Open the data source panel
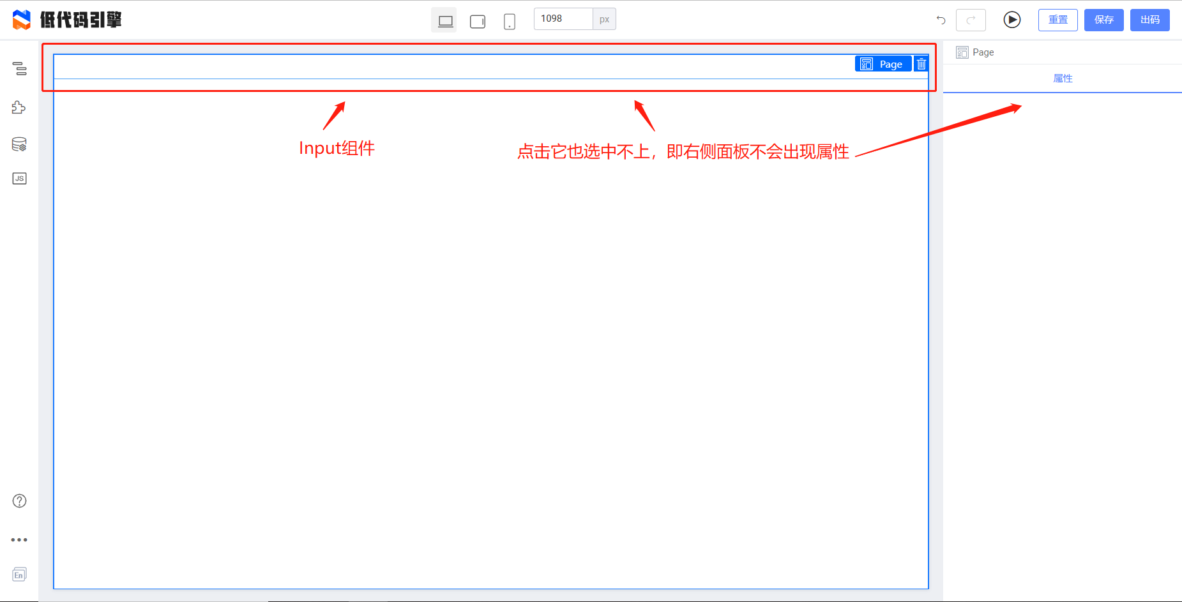1182x602 pixels. (x=19, y=144)
